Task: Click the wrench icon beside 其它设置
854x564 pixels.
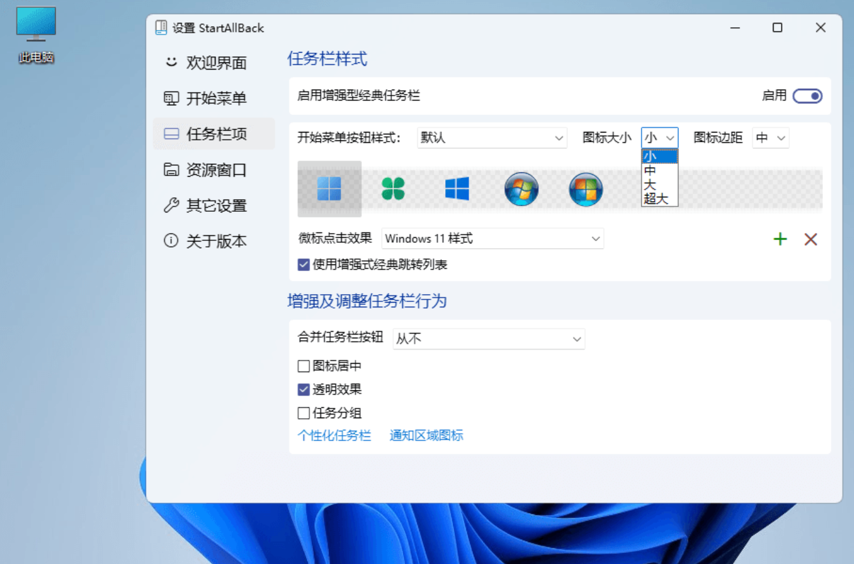Action: click(x=171, y=205)
